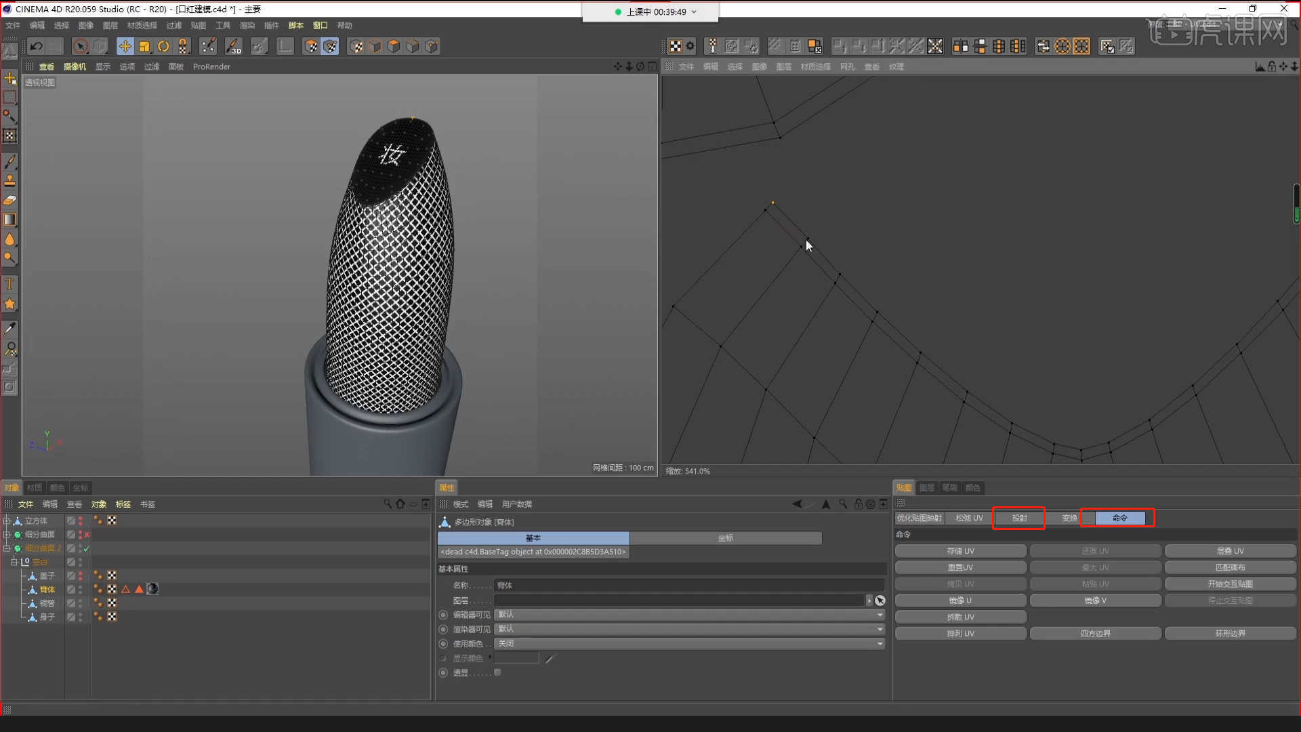The width and height of the screenshot is (1301, 732).
Task: Activate the Scale tool icon
Action: coord(144,46)
